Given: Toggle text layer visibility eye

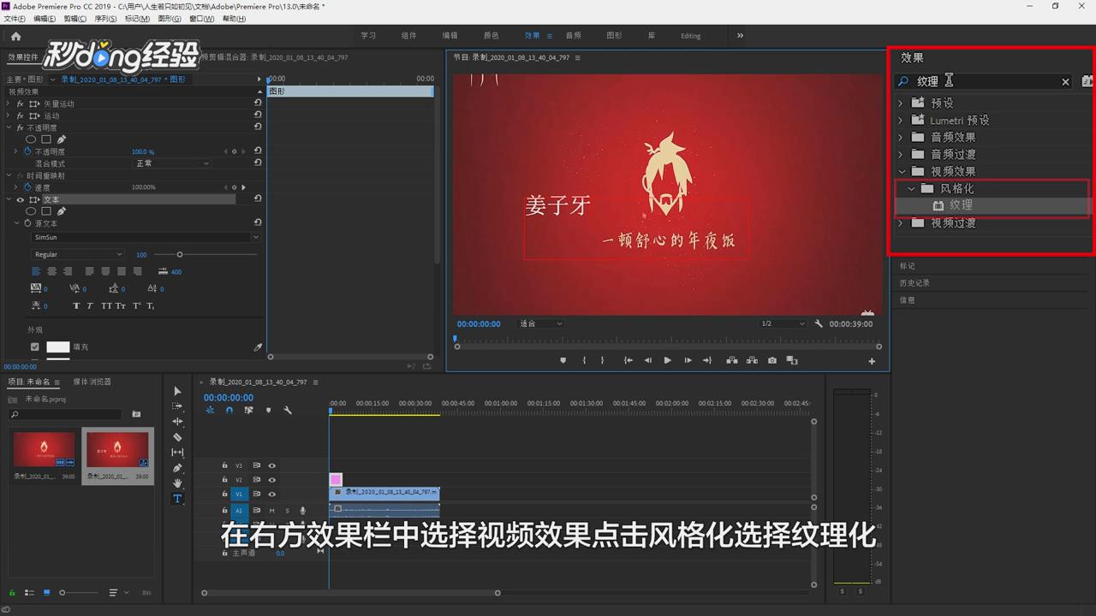Looking at the screenshot, I should pos(21,199).
